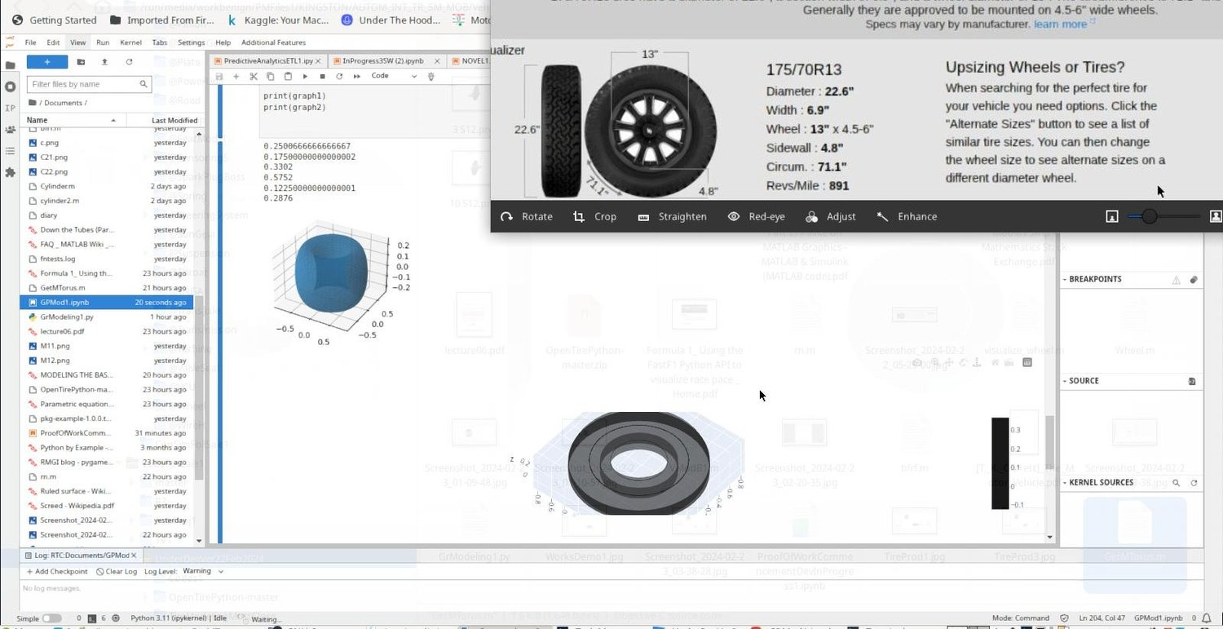Insert a cell with notebook toolbar plus
The image size is (1223, 629).
coord(236,76)
